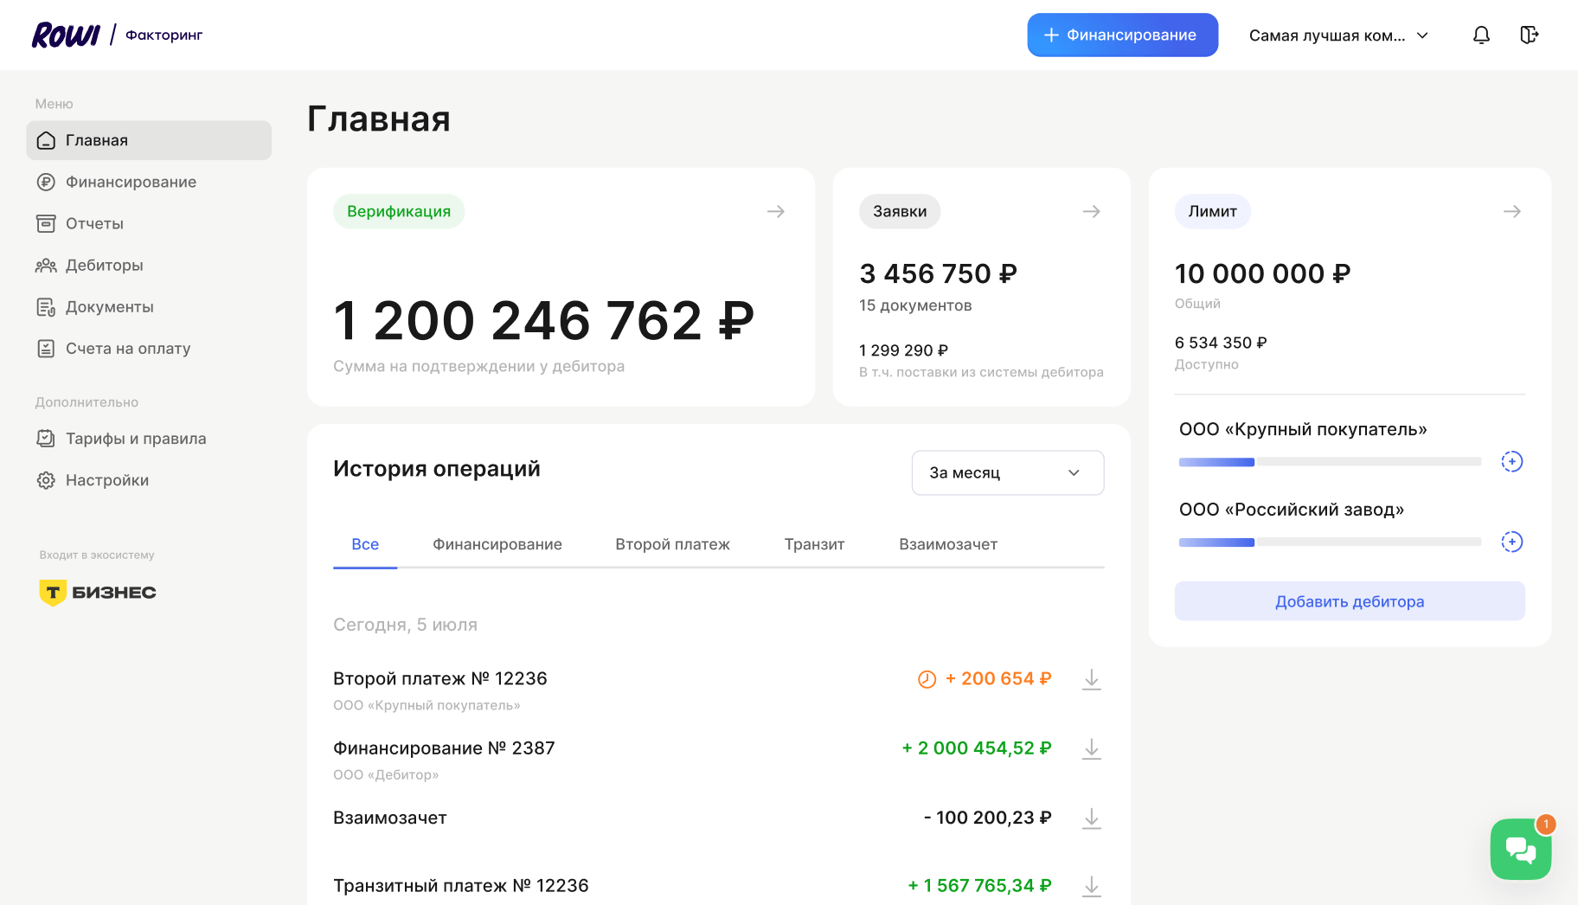Click the notifications bell icon
The image size is (1578, 905).
point(1481,35)
